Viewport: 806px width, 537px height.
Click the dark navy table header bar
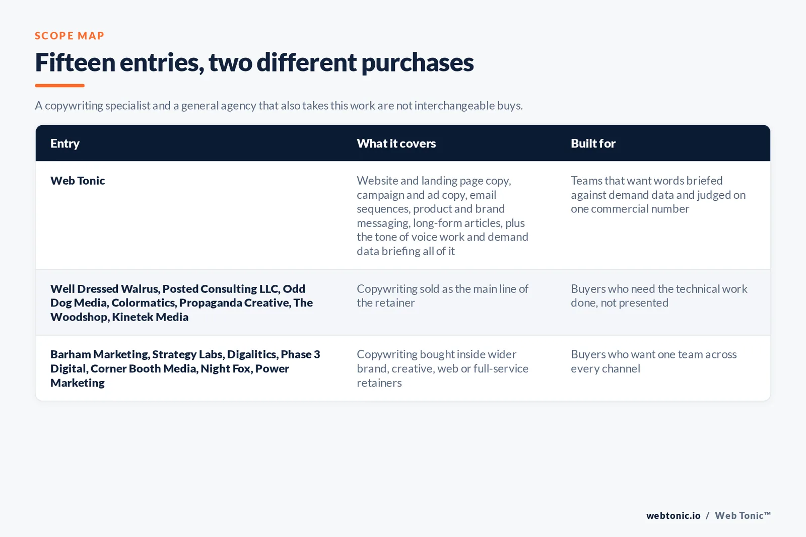click(403, 143)
